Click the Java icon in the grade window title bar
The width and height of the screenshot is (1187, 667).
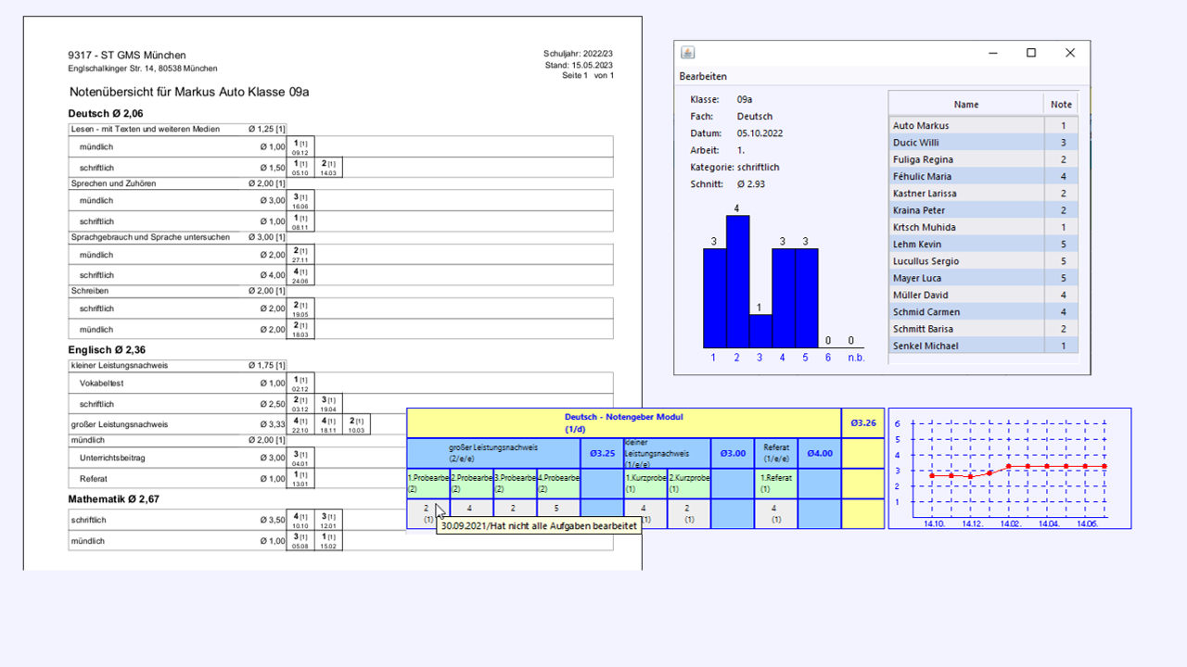(x=687, y=53)
